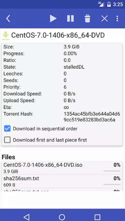The image size is (125, 221).
Task: Pause the torrent with pause icon
Action: (70, 18)
